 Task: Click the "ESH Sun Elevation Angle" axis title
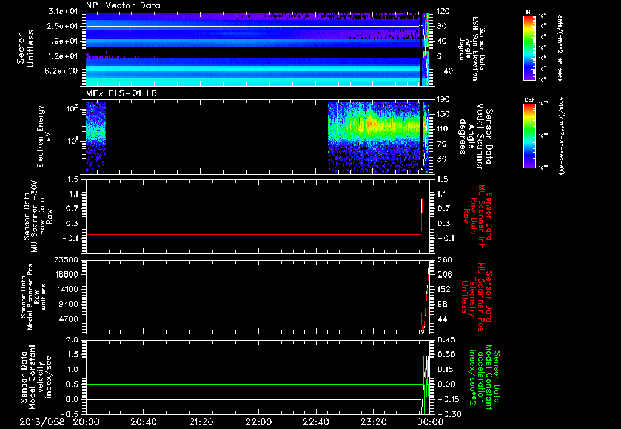(x=471, y=48)
